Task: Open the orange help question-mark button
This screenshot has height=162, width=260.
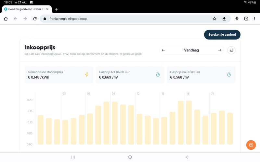Action: tap(251, 145)
